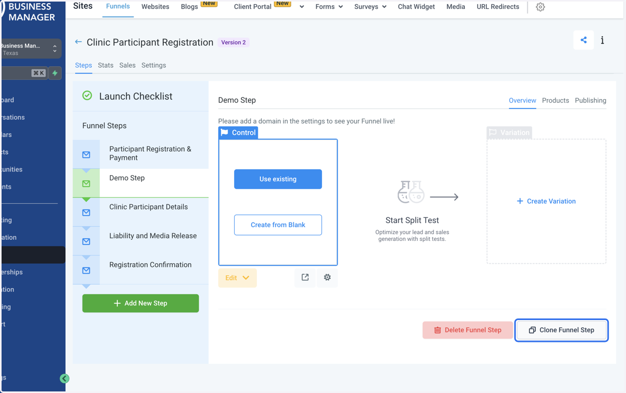Click envelope icon for Liability and Media Release
This screenshot has width=626, height=393.
[x=87, y=241]
